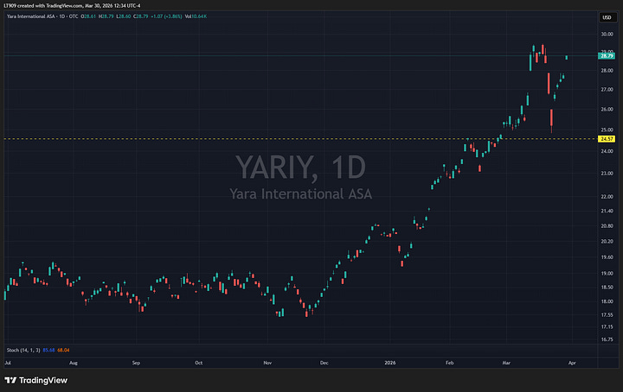
Task: Click the volume reading Vol 10.64K
Action: click(196, 16)
